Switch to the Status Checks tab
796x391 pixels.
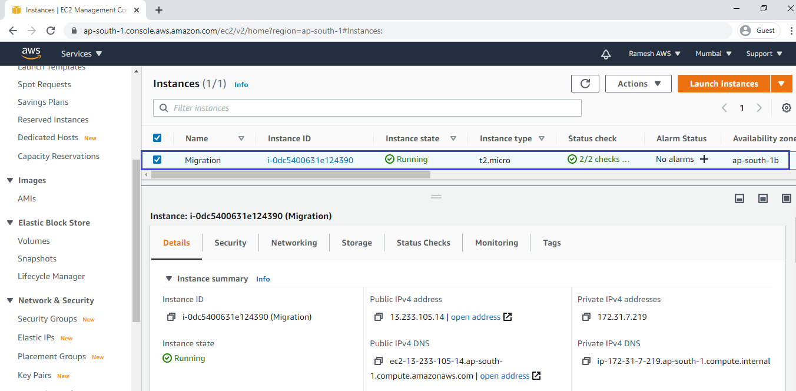(423, 243)
